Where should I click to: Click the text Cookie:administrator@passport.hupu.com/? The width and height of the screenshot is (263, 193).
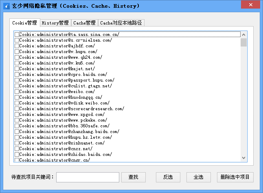(67, 80)
